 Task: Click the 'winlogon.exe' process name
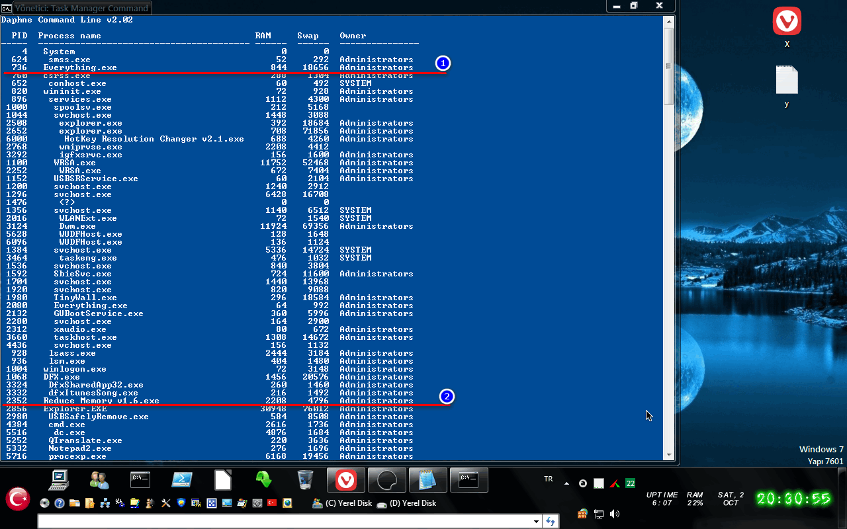pos(75,369)
